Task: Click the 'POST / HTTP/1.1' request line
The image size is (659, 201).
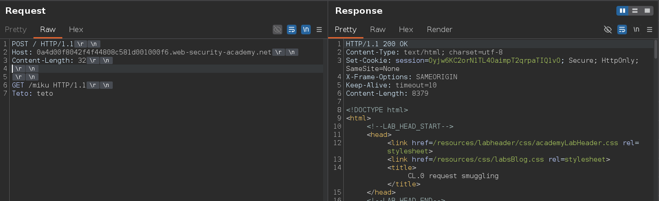Action: click(x=43, y=44)
